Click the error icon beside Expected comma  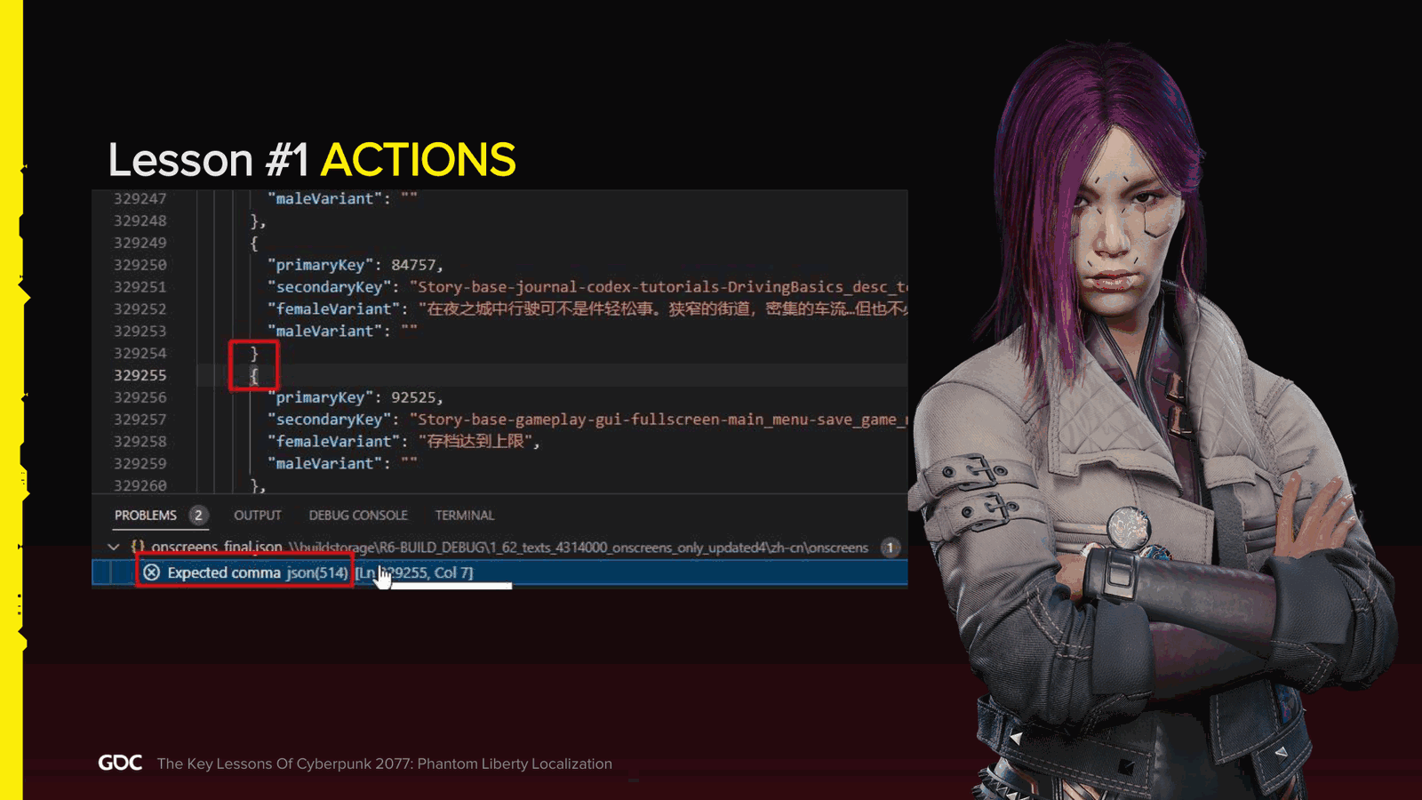tap(152, 572)
